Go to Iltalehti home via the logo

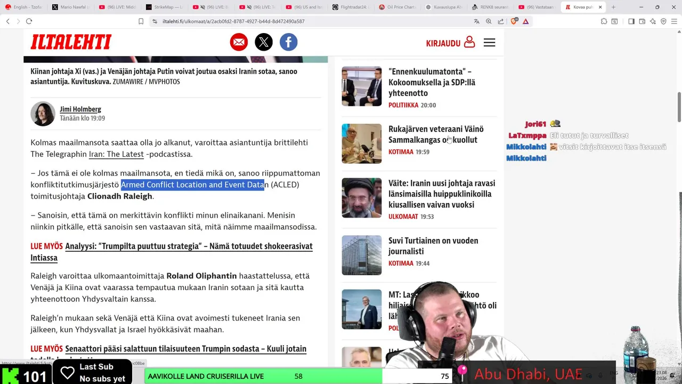(x=71, y=42)
